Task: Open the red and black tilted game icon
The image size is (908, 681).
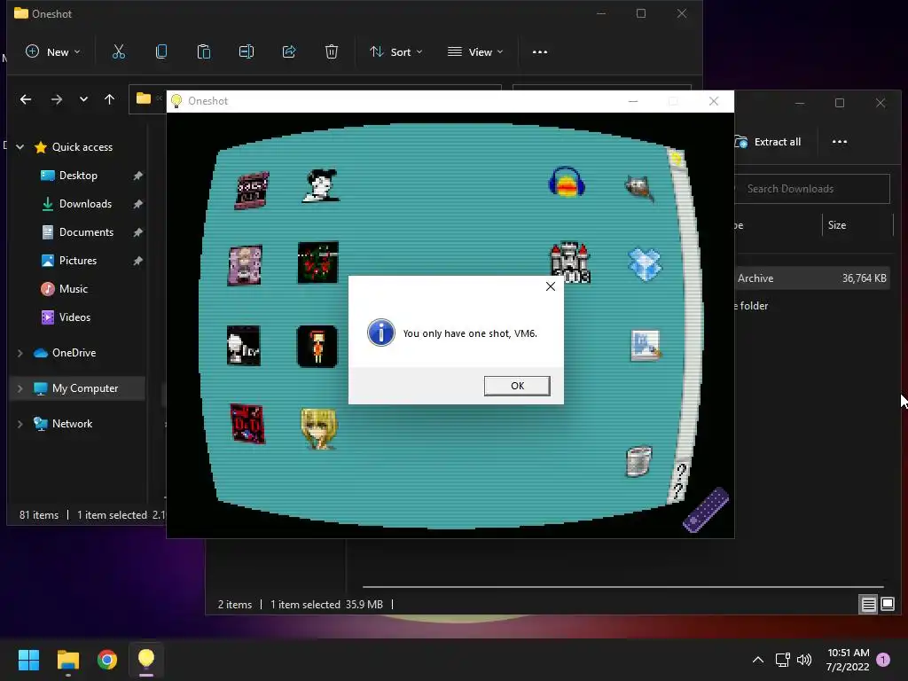Action: pos(247,424)
